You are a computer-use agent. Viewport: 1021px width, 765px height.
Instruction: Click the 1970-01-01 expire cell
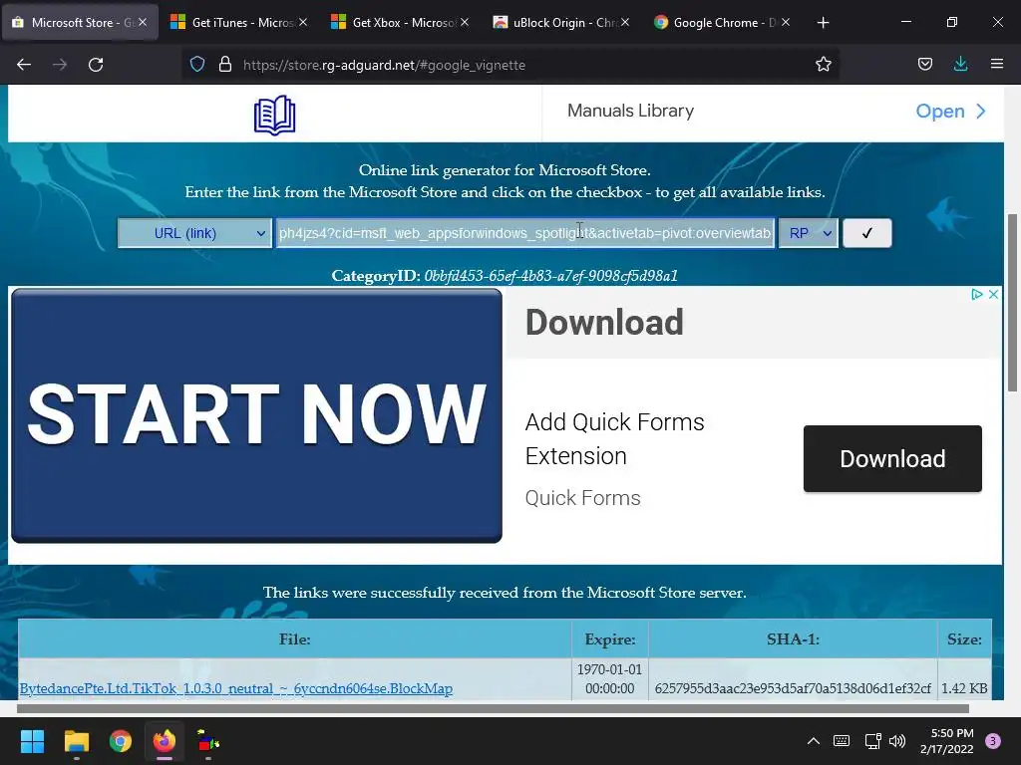[610, 678]
